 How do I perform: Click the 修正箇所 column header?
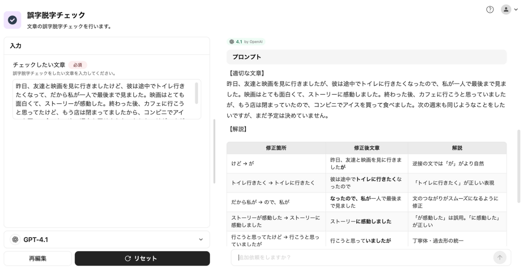click(x=276, y=148)
